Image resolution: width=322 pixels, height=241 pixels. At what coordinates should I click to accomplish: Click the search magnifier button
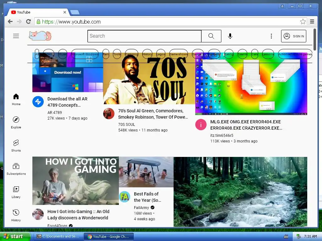[211, 36]
